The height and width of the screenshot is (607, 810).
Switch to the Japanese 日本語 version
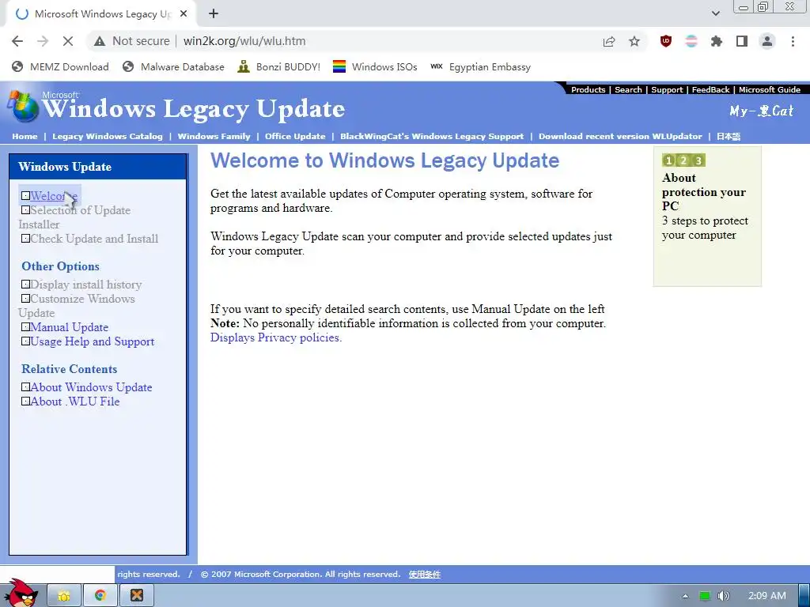pyautogui.click(x=729, y=136)
